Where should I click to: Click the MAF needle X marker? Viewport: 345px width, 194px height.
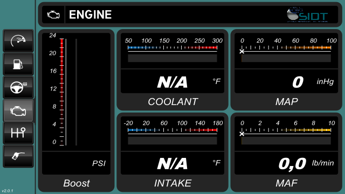click(x=242, y=134)
